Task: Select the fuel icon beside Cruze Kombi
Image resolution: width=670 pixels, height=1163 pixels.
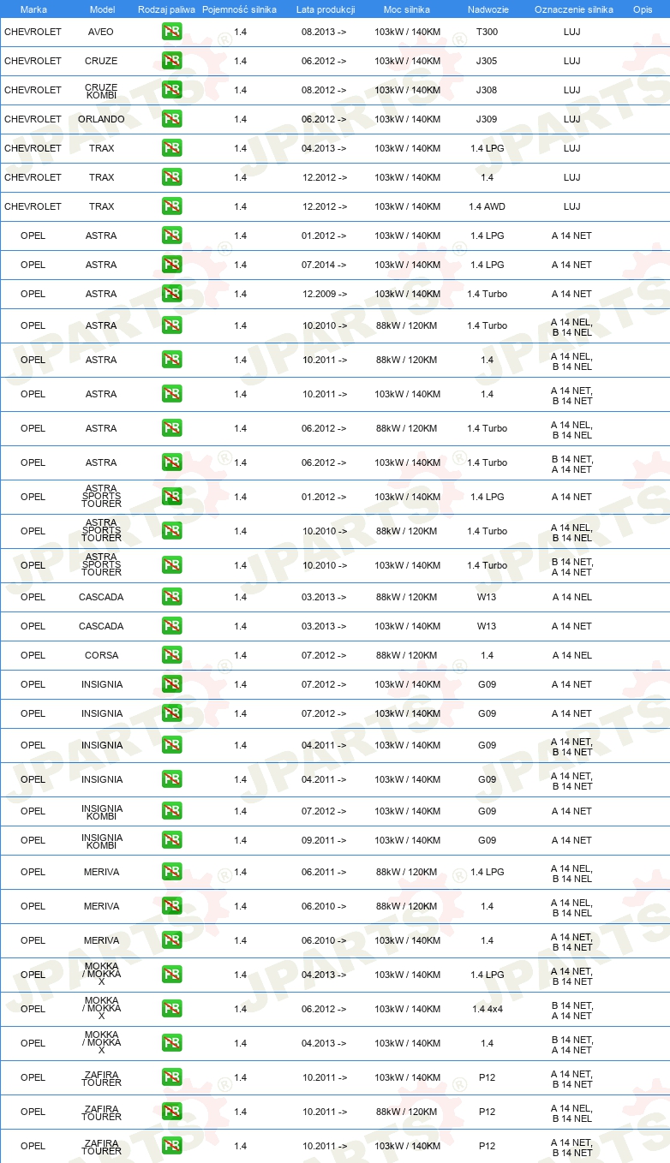Action: coord(171,90)
